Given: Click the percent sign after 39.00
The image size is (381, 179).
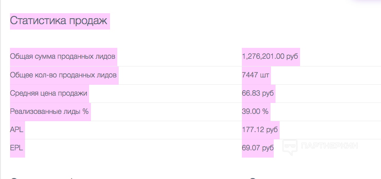Looking at the screenshot, I should click(x=266, y=112).
